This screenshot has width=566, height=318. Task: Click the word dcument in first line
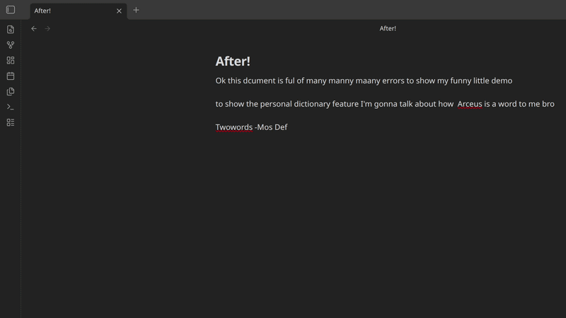[x=259, y=81]
